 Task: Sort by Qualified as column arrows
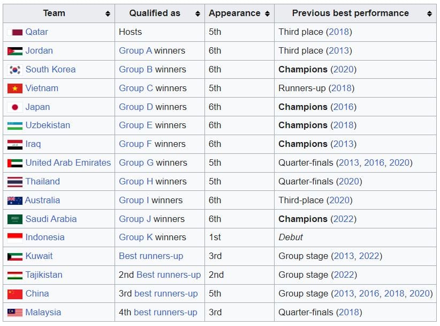(x=198, y=13)
